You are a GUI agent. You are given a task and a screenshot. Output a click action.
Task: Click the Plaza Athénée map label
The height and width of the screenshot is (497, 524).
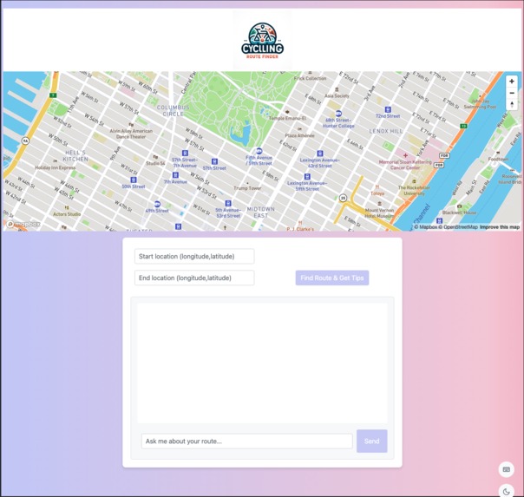299,135
